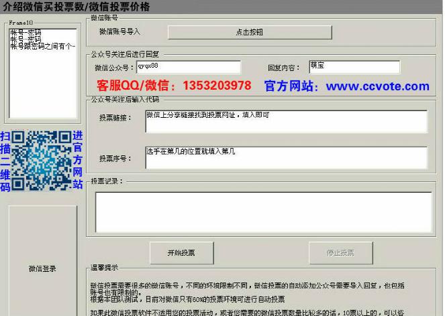Viewport: 445px width, 316px height.
Task: Click the 客服QQ/微信 1353203978 text
Action: click(x=174, y=86)
